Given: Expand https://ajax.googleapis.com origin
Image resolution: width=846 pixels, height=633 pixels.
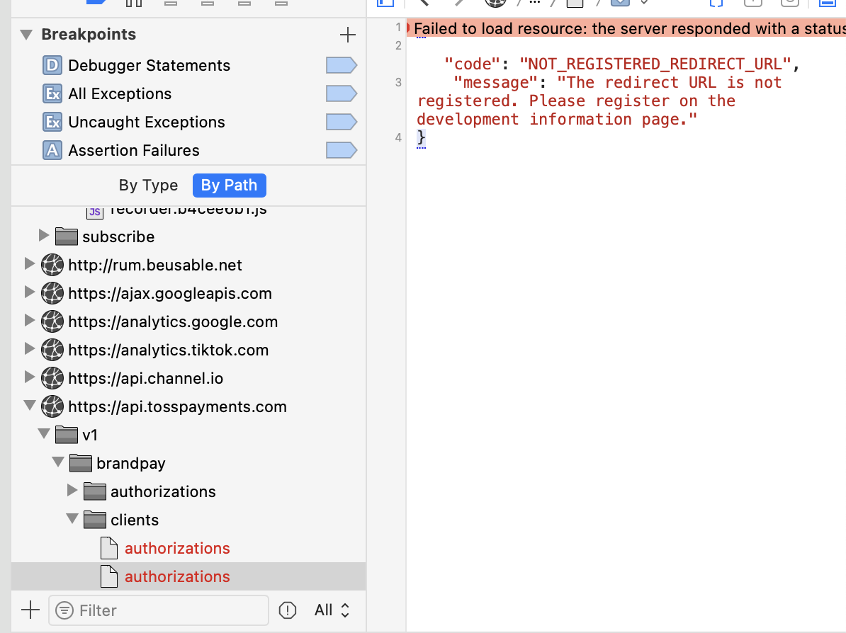Looking at the screenshot, I should (30, 292).
